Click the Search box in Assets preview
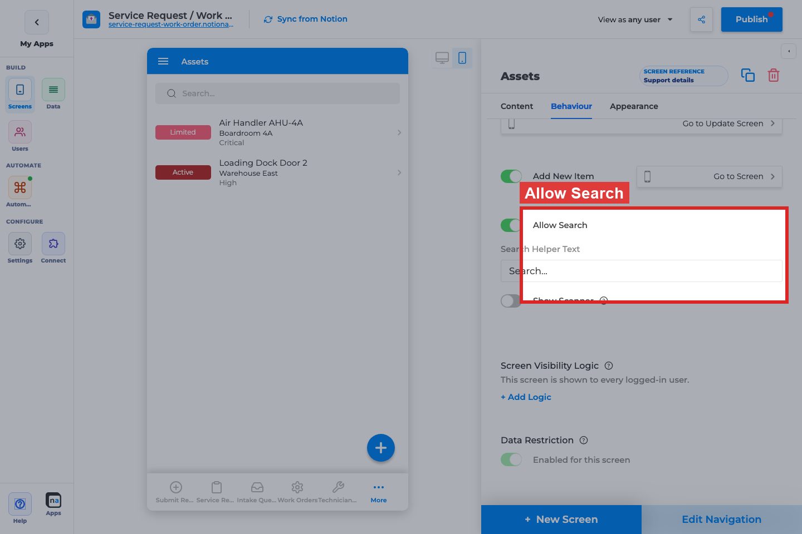The image size is (802, 534). [277, 93]
